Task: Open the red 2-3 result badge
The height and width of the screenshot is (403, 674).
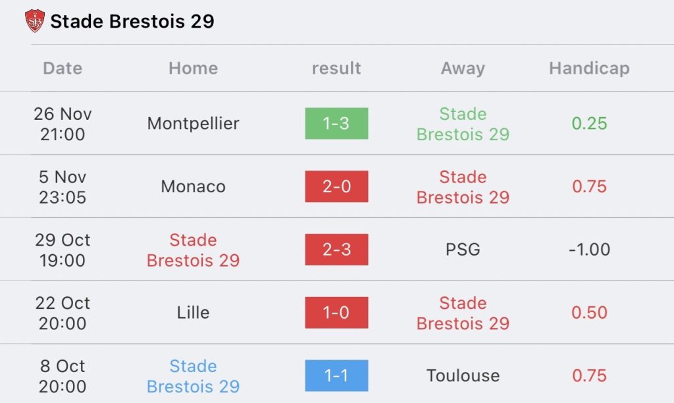Action: pyautogui.click(x=336, y=250)
